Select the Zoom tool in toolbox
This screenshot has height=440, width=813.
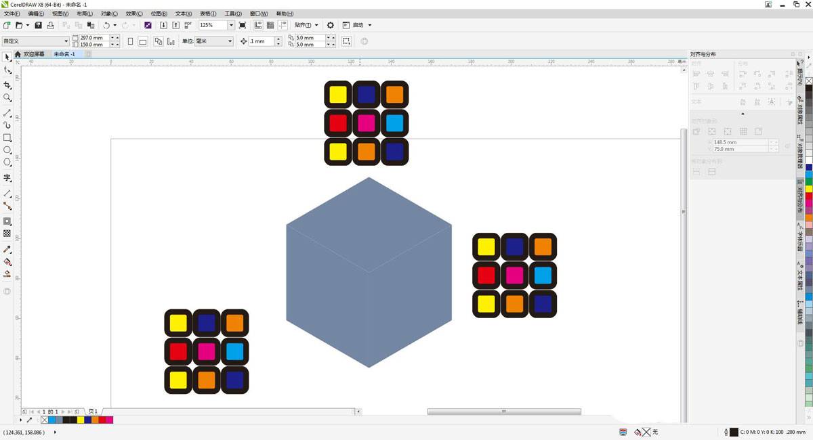[7, 98]
